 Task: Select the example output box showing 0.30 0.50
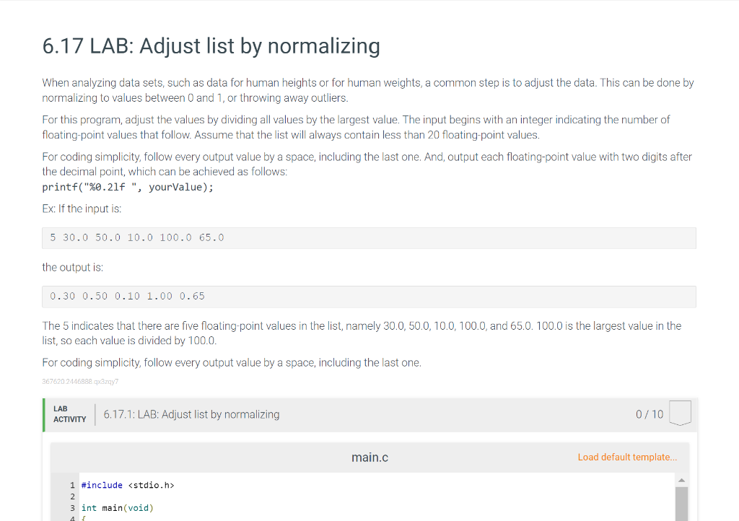(x=126, y=296)
